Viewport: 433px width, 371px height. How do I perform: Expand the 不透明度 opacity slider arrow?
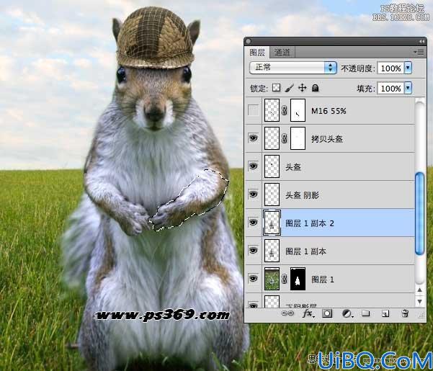click(x=409, y=68)
